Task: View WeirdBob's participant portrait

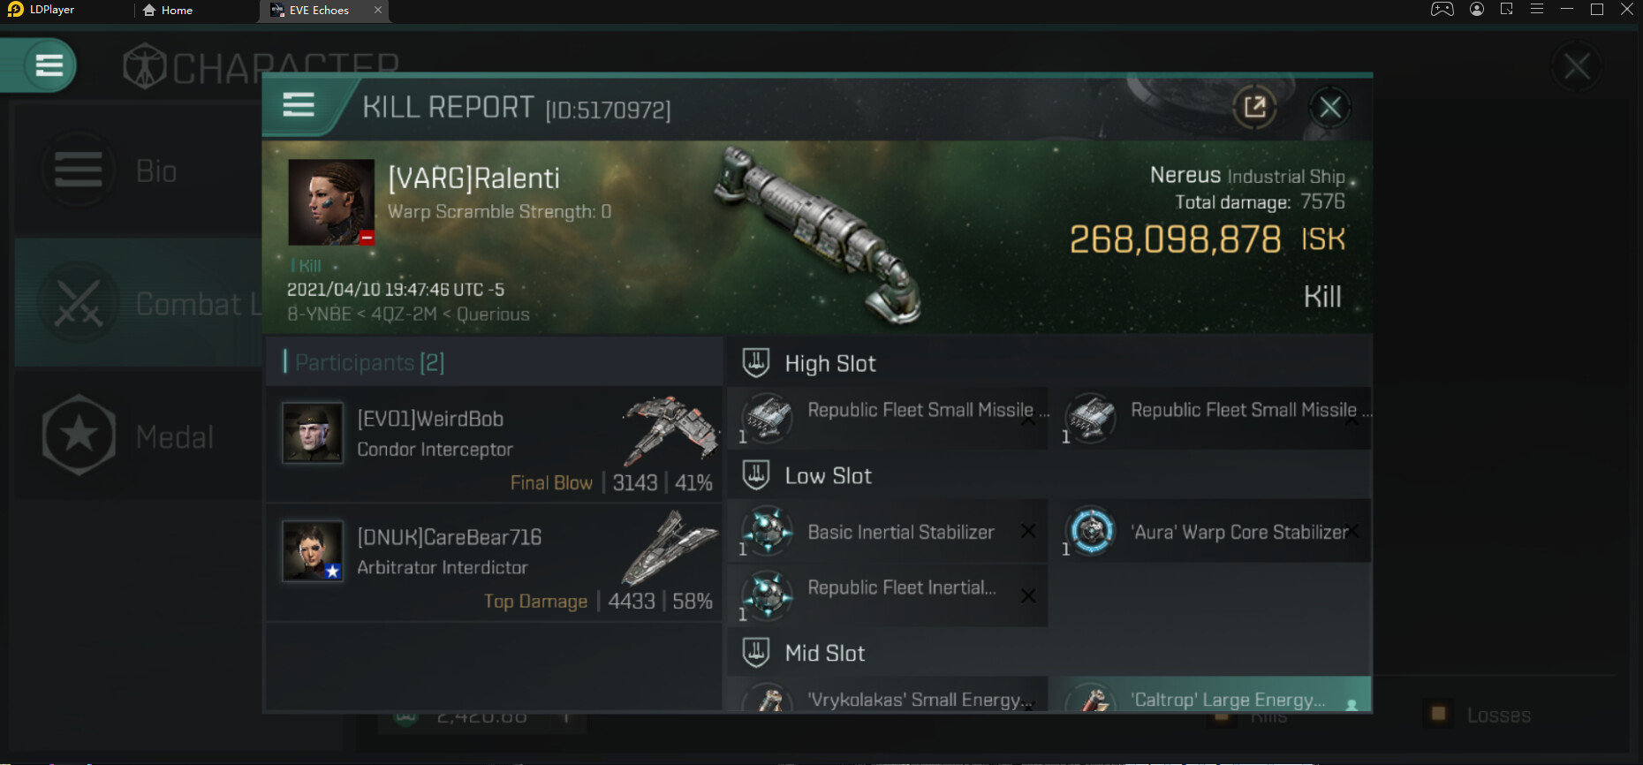Action: pos(313,433)
